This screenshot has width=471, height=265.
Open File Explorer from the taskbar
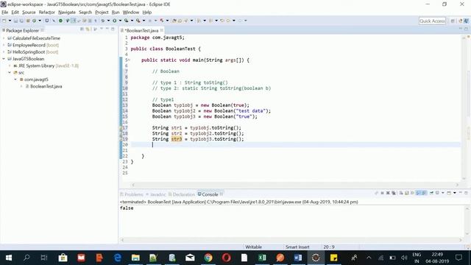135,258
